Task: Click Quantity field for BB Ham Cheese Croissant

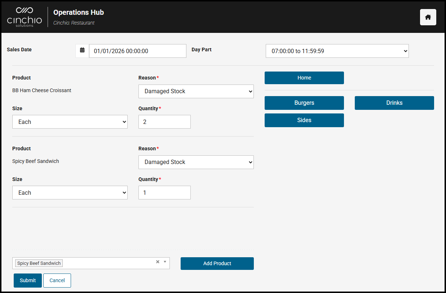Action: click(x=164, y=122)
